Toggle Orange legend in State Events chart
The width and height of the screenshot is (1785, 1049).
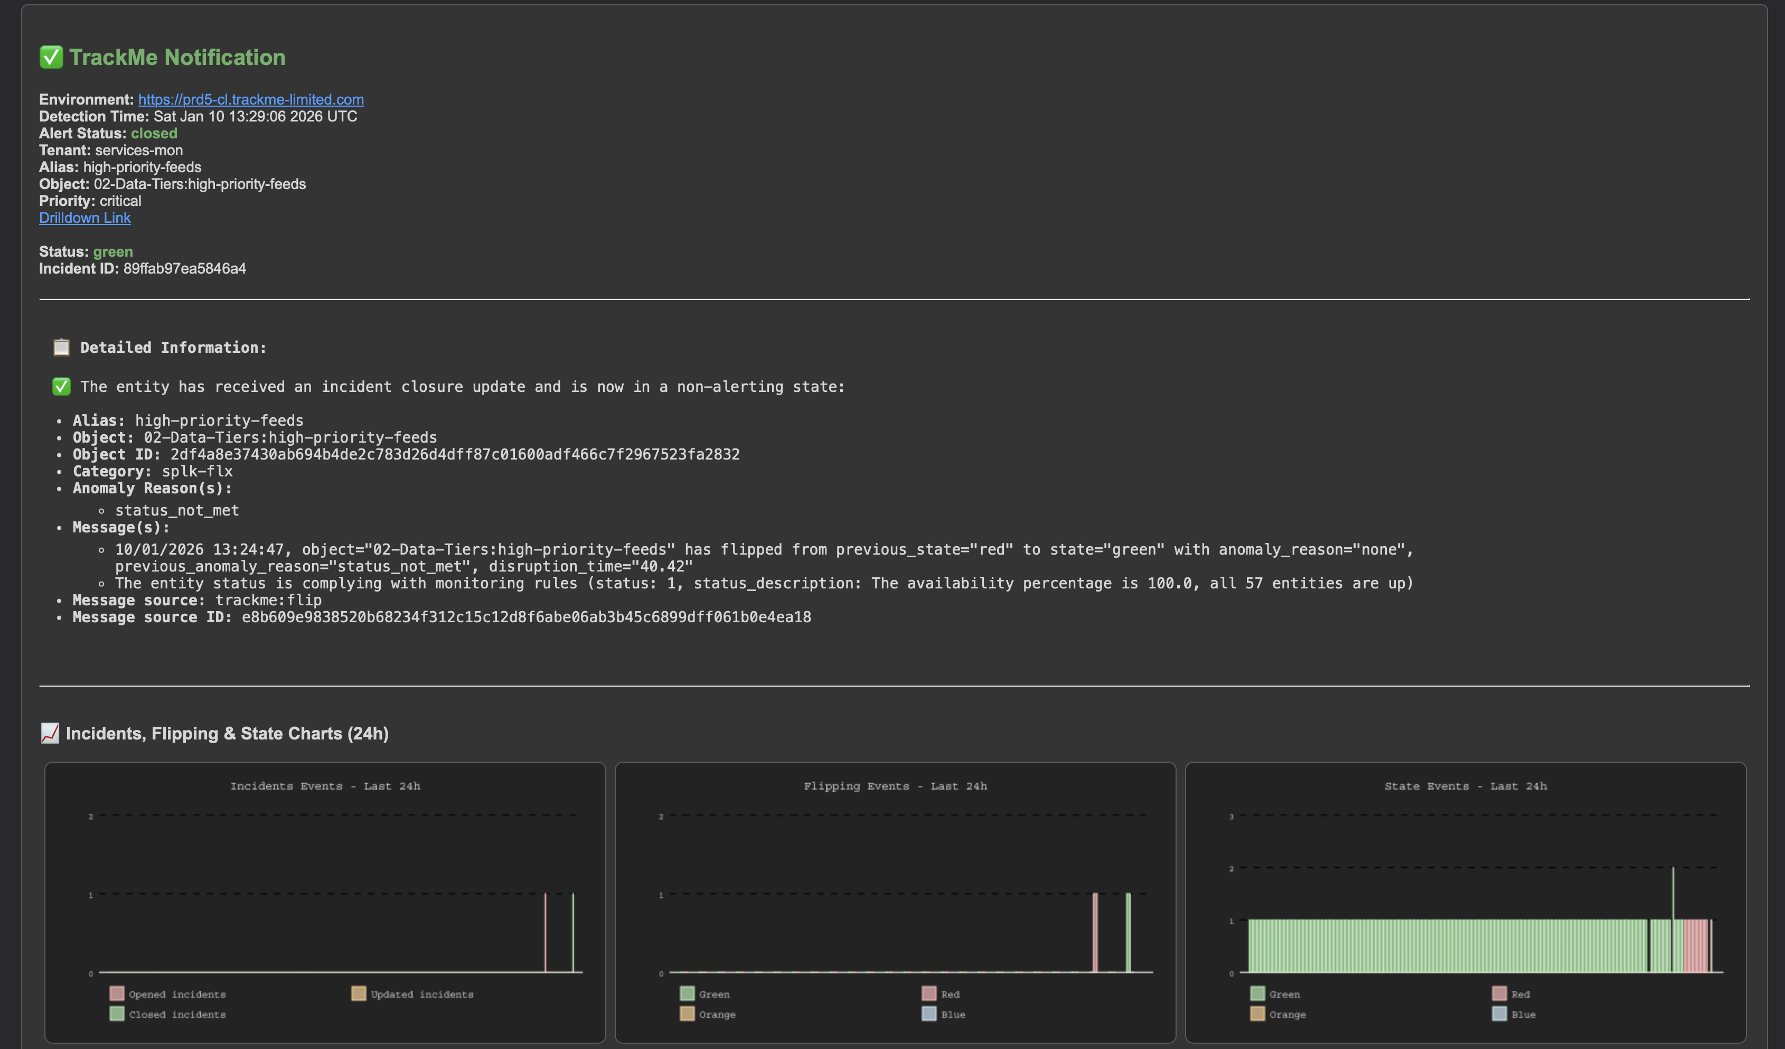(1257, 1014)
